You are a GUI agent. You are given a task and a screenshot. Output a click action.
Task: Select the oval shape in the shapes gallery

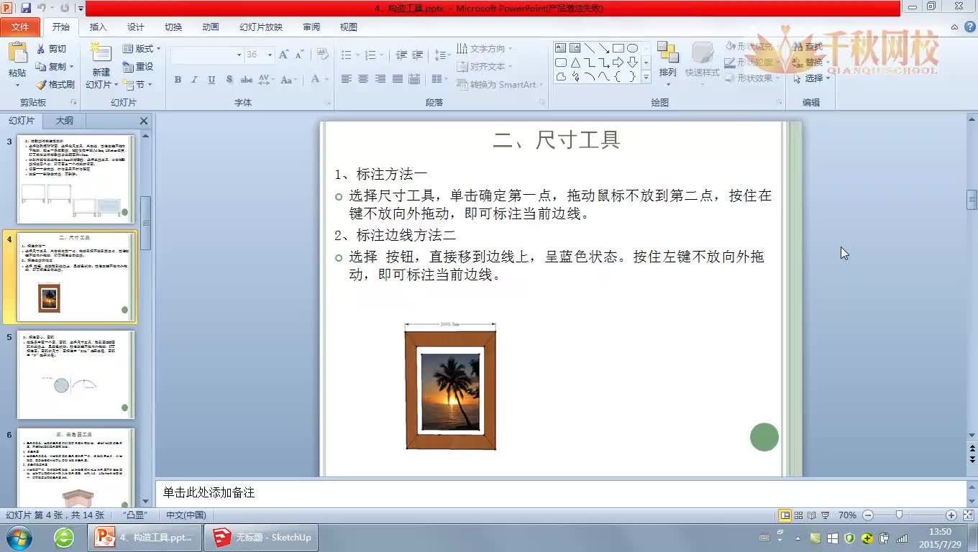tap(632, 47)
